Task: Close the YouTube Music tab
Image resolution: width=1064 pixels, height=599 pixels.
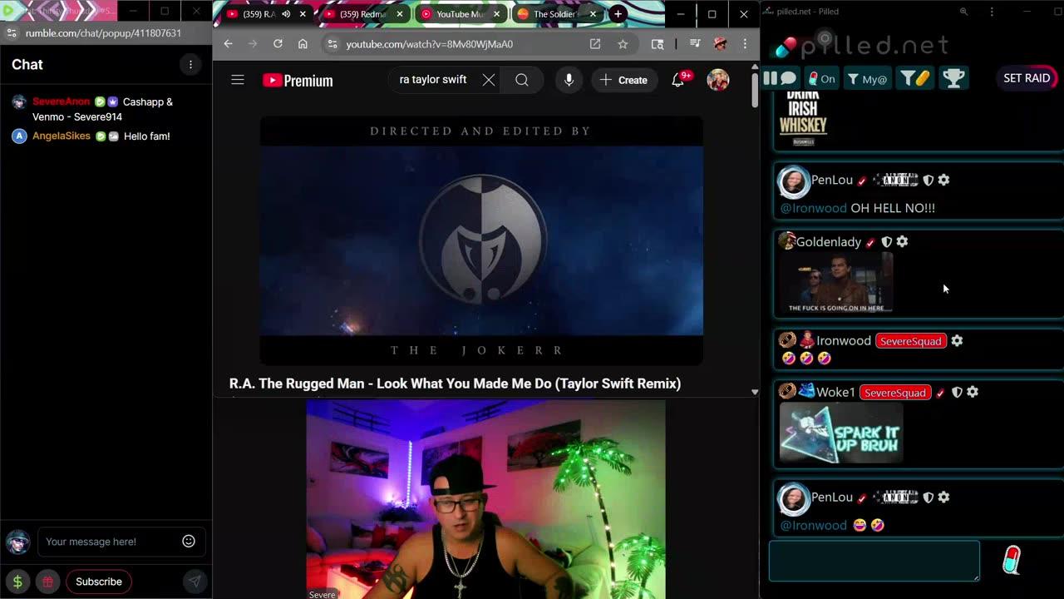Action: pyautogui.click(x=496, y=14)
